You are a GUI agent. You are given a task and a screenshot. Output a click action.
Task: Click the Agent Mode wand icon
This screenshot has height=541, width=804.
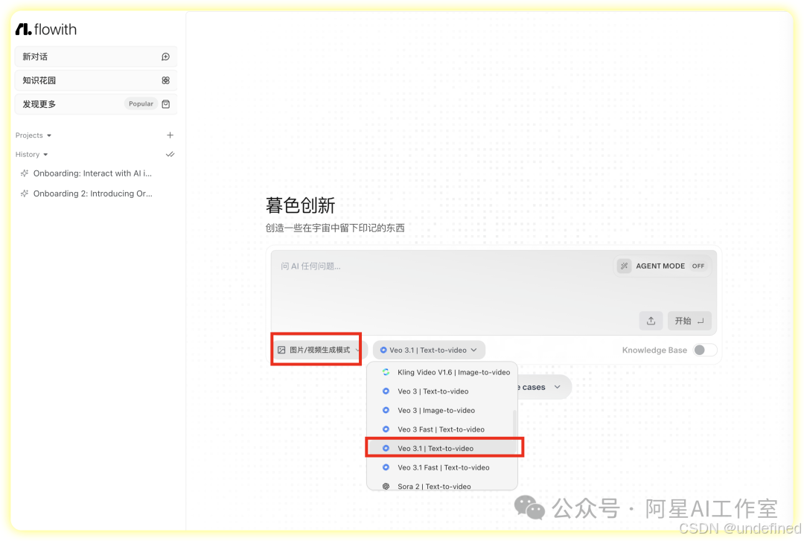624,266
